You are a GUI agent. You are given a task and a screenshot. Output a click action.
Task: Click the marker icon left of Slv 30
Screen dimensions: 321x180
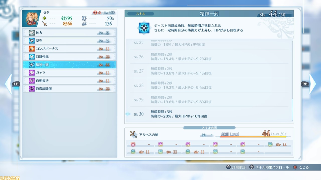click(128, 114)
